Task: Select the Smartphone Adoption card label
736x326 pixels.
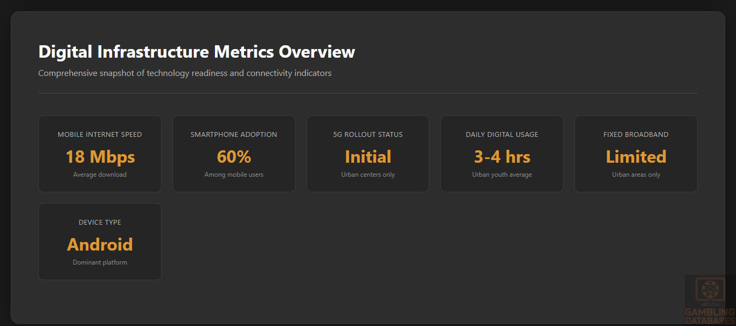Action: pos(234,134)
